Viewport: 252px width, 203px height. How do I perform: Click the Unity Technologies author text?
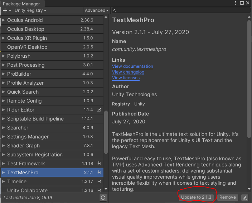(x=134, y=94)
